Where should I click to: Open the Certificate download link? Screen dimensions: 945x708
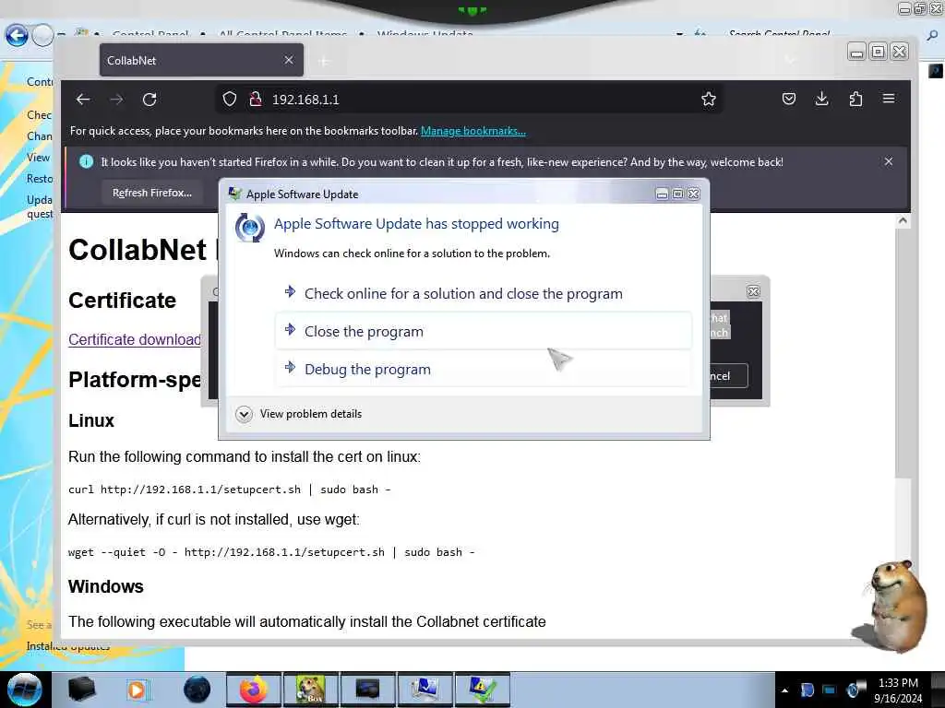click(135, 339)
